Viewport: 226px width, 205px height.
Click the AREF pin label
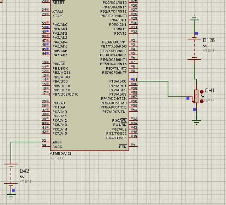[57, 142]
